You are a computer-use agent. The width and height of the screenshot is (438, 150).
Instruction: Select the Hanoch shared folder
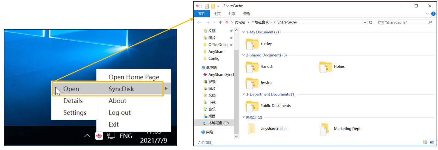coord(260,67)
